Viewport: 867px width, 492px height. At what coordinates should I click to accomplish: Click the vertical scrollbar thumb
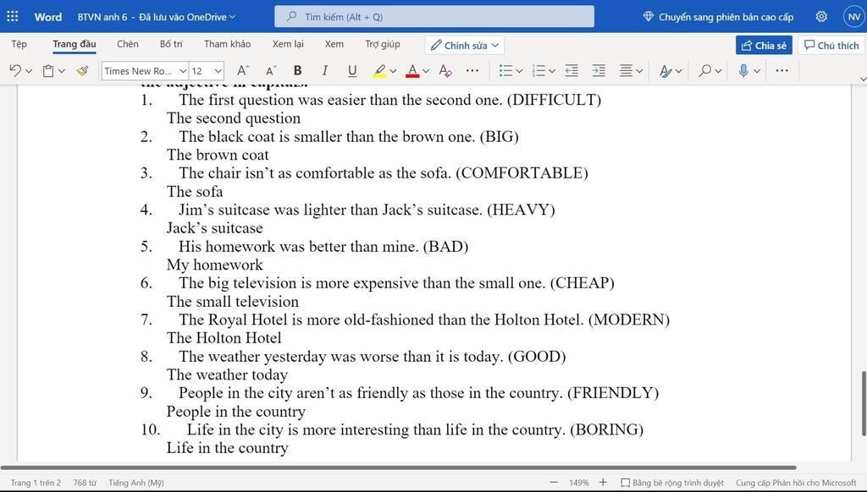pyautogui.click(x=863, y=403)
